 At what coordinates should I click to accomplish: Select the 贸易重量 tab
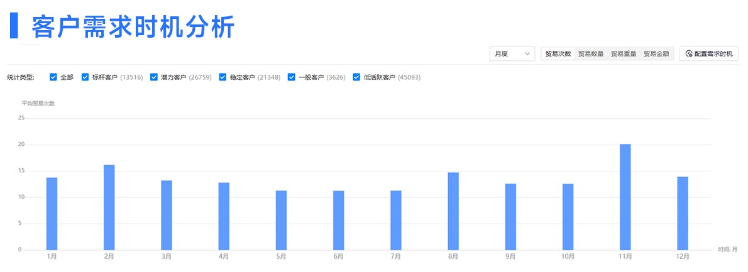pyautogui.click(x=624, y=54)
